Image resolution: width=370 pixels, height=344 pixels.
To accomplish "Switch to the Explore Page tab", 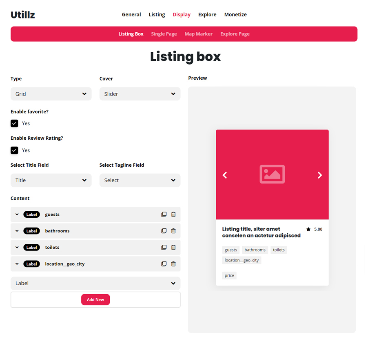I will click(235, 34).
